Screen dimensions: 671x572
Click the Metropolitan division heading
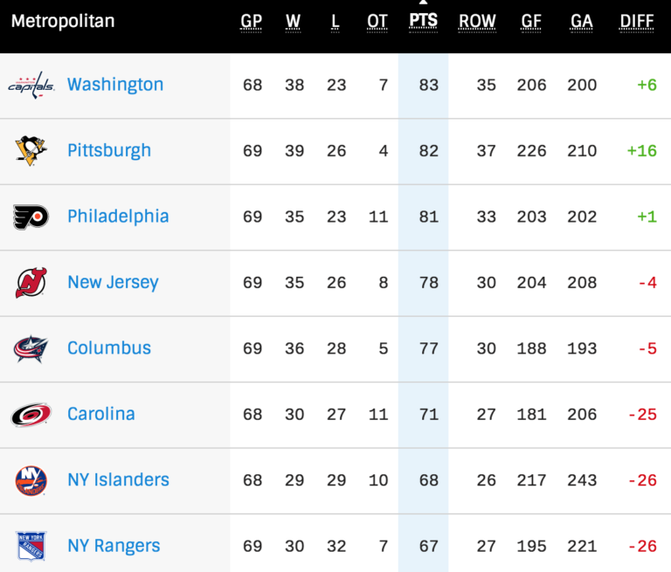pyautogui.click(x=63, y=21)
